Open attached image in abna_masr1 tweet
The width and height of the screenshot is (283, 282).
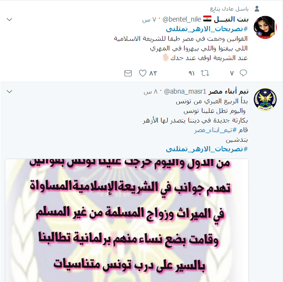point(127,221)
